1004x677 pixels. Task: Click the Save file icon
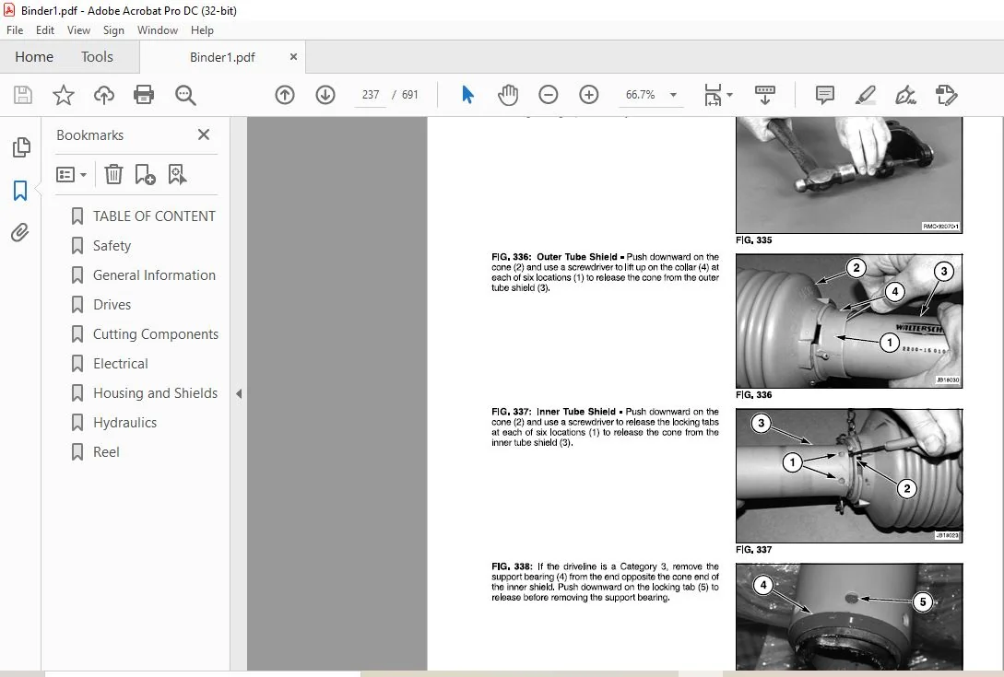23,95
